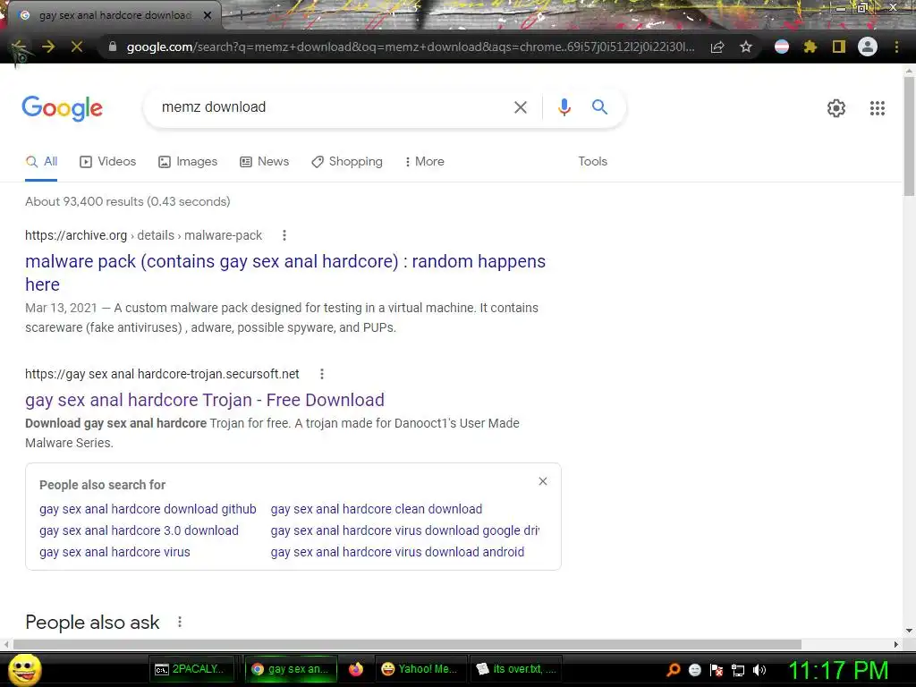Open options menu for archive.org result
Viewport: 916px width, 687px height.
pos(284,235)
